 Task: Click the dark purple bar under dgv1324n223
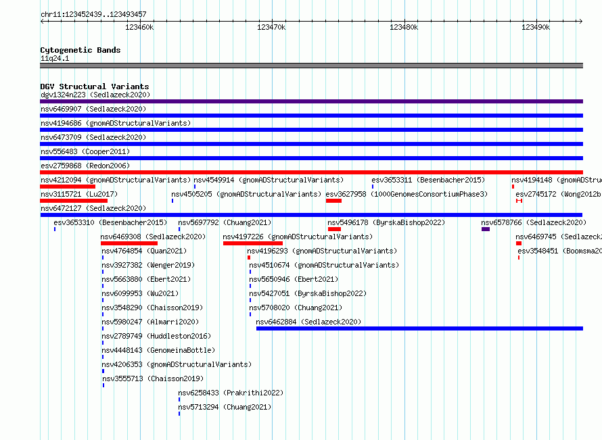pos(311,101)
